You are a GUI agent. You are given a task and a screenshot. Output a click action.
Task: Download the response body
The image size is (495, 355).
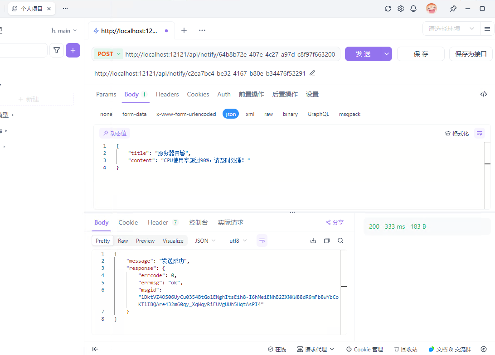pos(313,240)
